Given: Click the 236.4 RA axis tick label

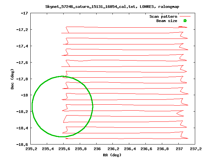Looking at the screenshot, I should point(130,149).
